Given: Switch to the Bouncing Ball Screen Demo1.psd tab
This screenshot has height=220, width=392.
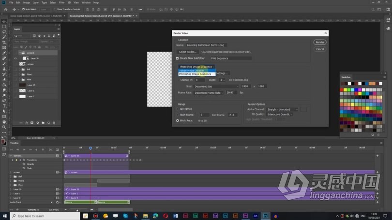Looking at the screenshot, I should coord(102,16).
